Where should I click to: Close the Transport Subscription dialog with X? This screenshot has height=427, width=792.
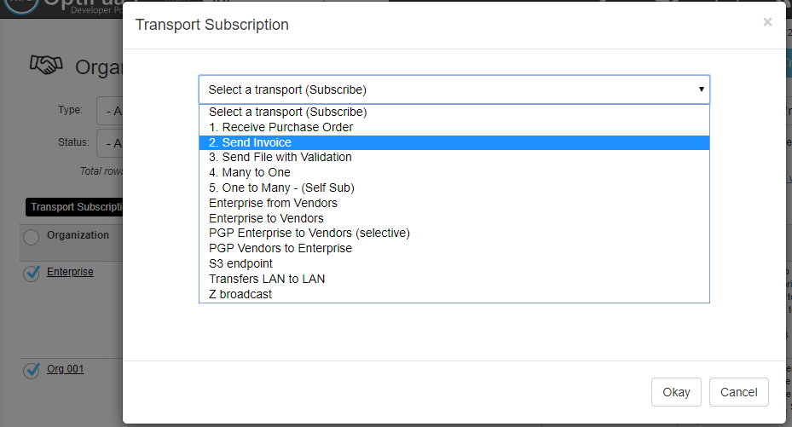(767, 22)
